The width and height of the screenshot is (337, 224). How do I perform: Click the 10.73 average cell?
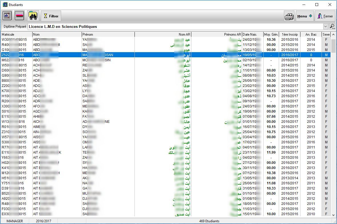pyautogui.click(x=271, y=96)
